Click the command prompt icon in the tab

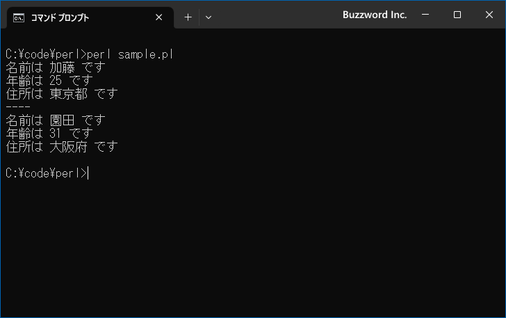19,18
